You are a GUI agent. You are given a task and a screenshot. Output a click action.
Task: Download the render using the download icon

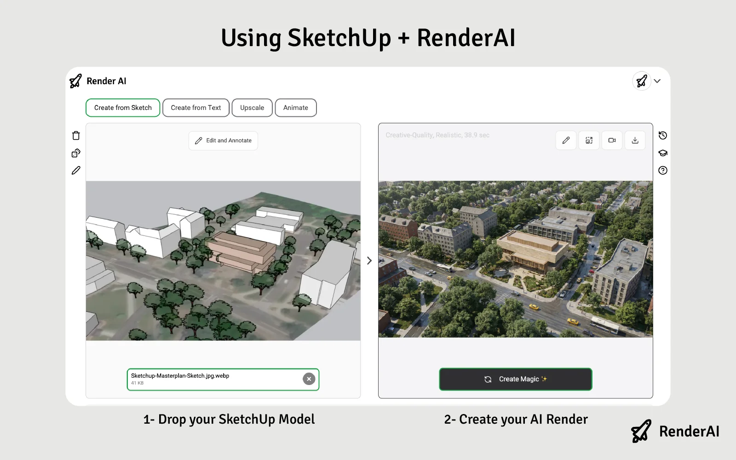[635, 140]
